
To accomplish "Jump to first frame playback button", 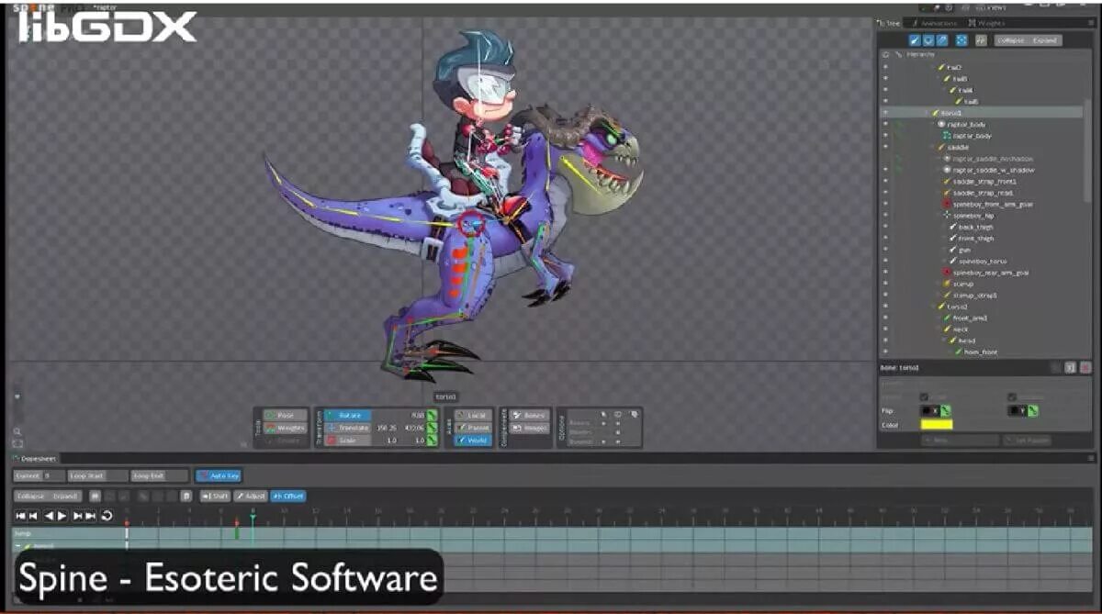I will tap(20, 516).
